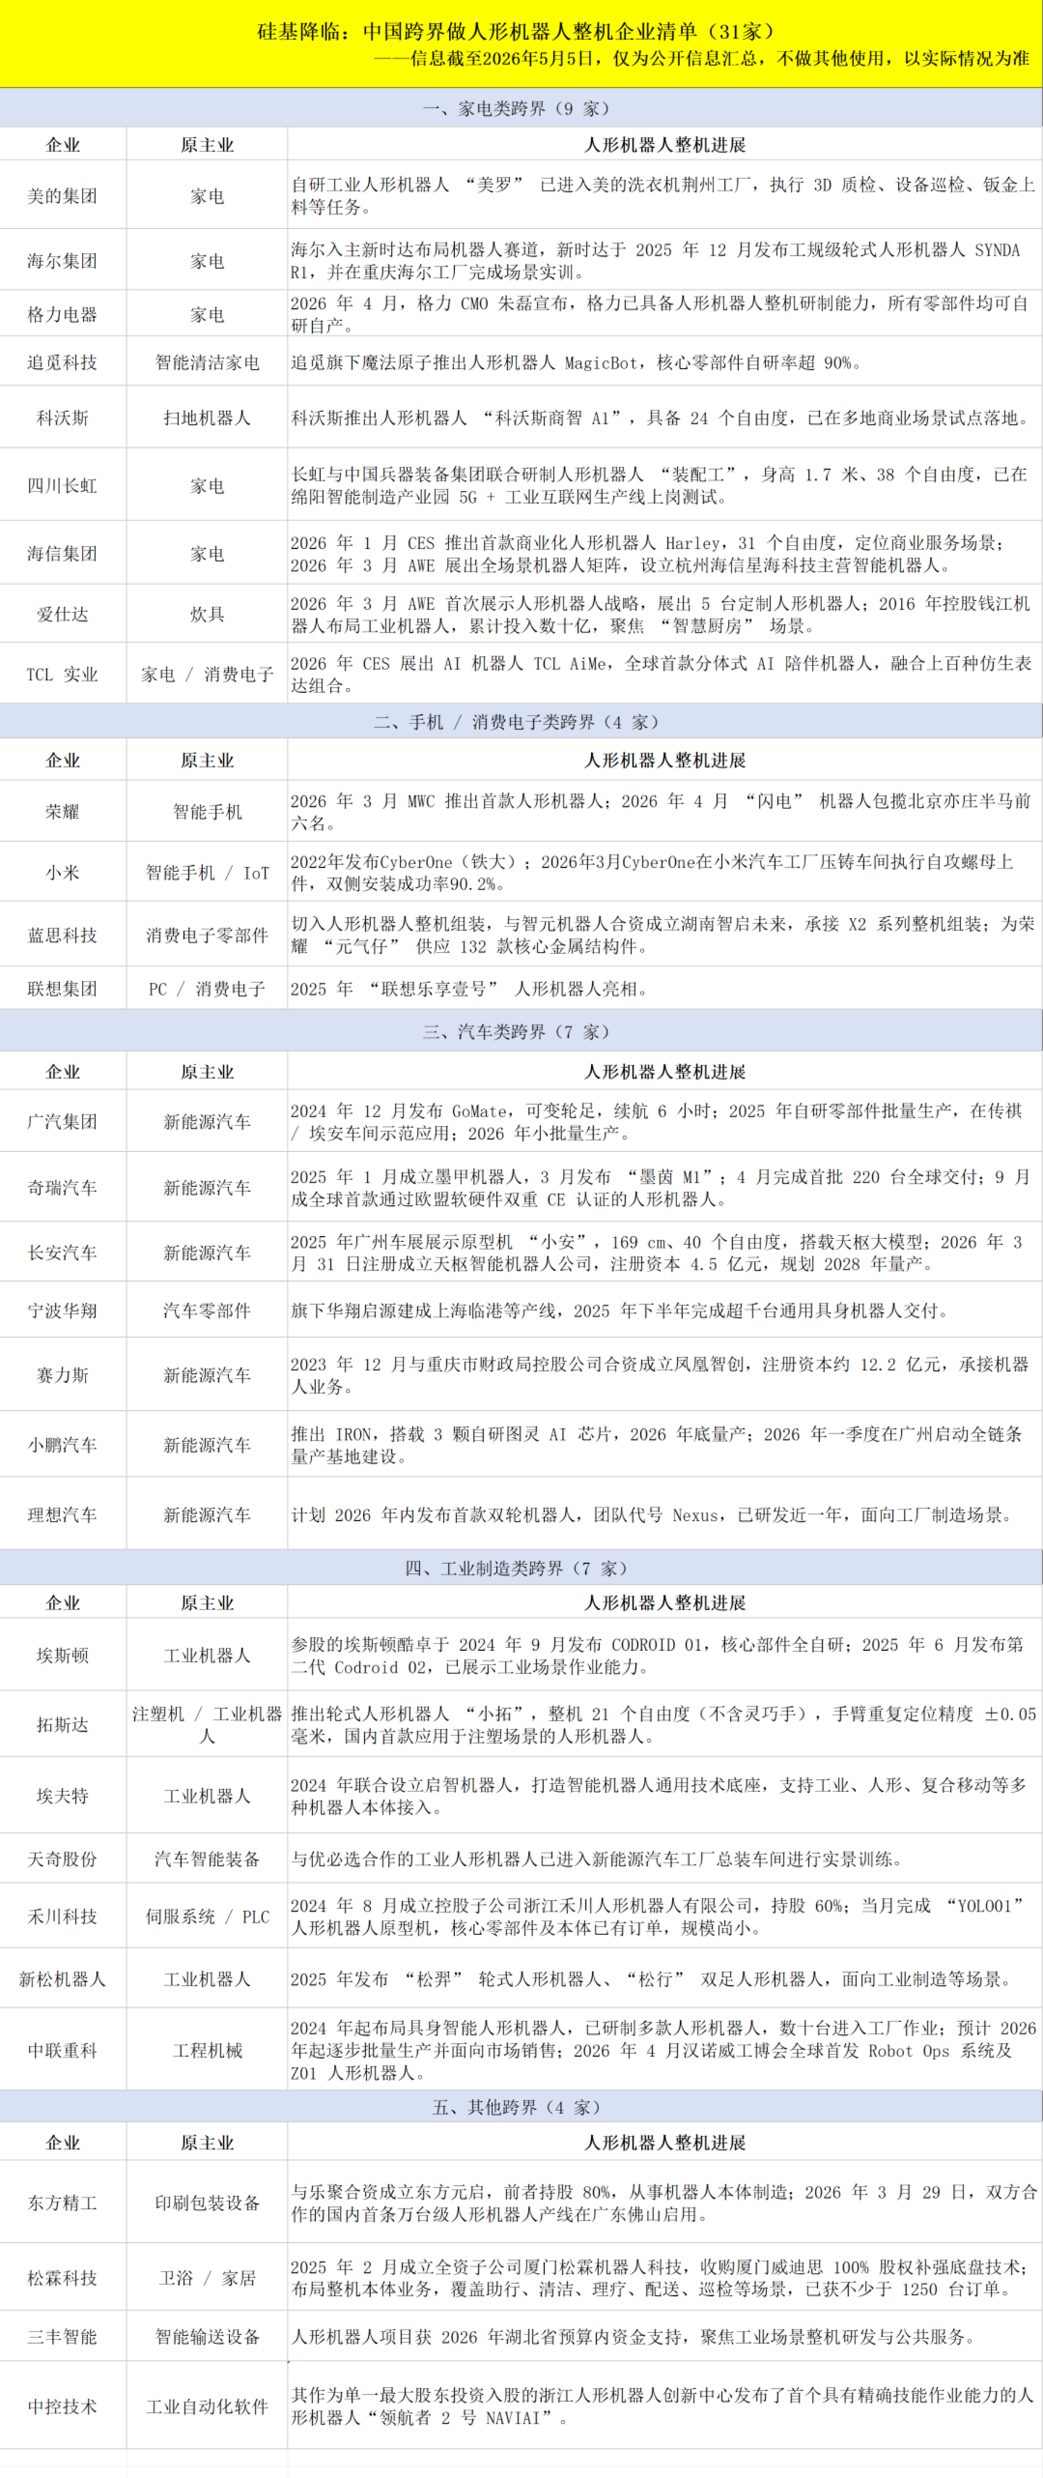1043x2478 pixels.
Task: Click company name cell 海尔集团
Action: (x=62, y=261)
